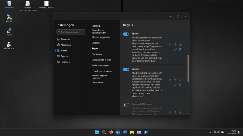243x136 pixels.
Task: Maximize the Instellingen window
Action: tap(178, 17)
